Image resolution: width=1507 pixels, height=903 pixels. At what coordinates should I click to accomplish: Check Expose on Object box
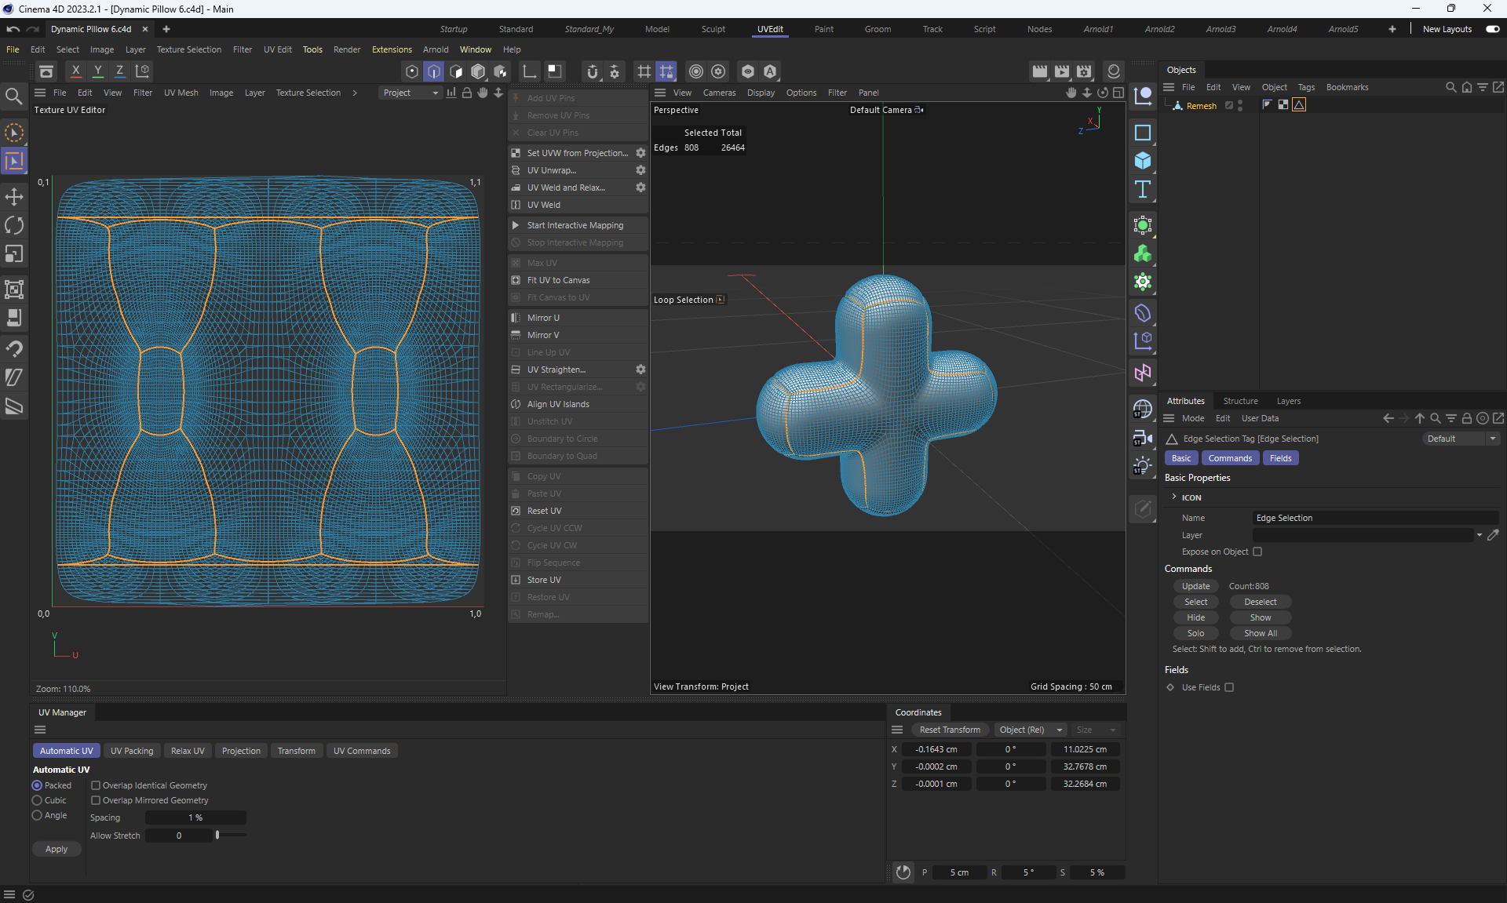1257,552
